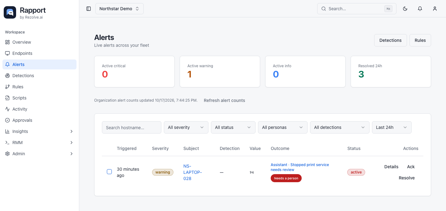Click the Severity column header
The width and height of the screenshot is (446, 211).
point(160,148)
